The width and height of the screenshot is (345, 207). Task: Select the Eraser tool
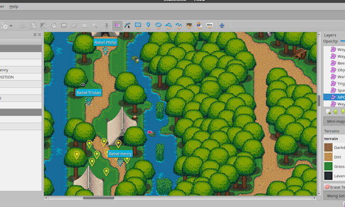74,26
